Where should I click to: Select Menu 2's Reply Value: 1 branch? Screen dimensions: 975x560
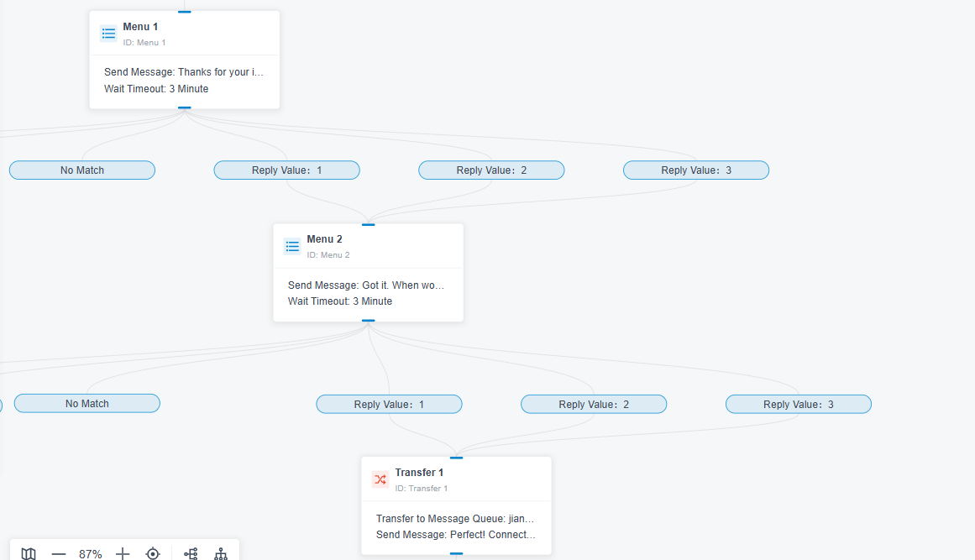coord(390,404)
